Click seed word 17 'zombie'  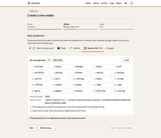pyautogui.click(x=60, y=85)
